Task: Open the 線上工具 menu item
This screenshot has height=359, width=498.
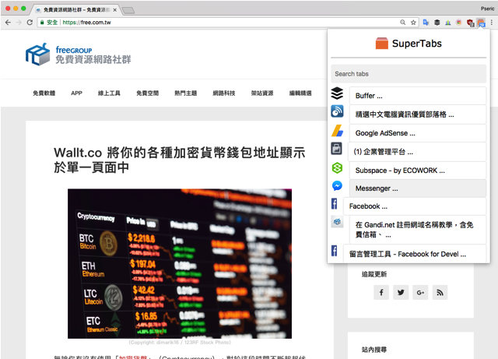Action: pos(109,93)
